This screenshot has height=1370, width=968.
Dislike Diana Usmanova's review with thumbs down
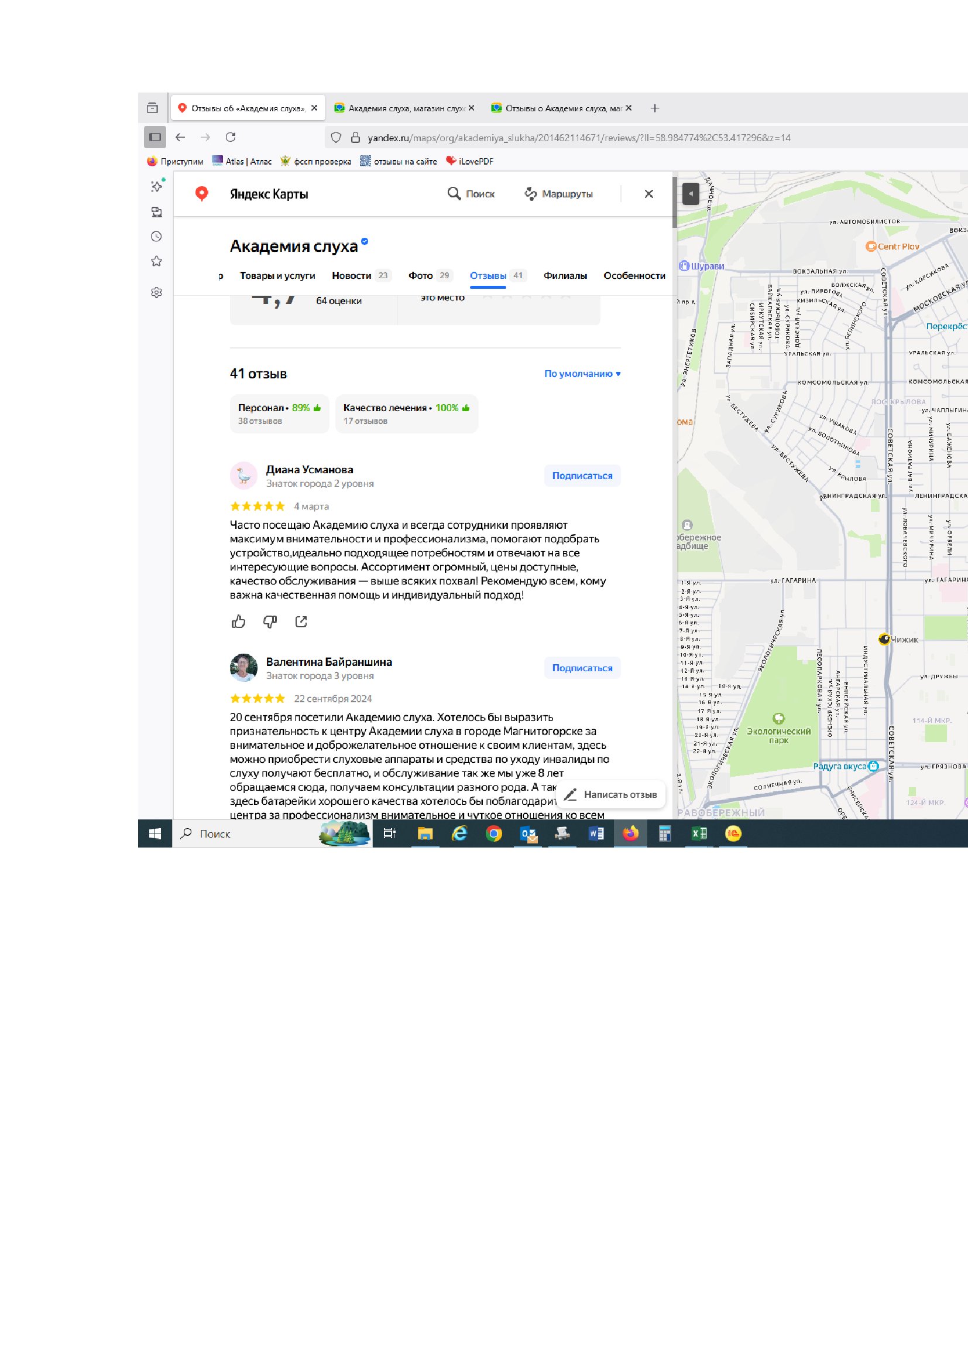pyautogui.click(x=270, y=622)
